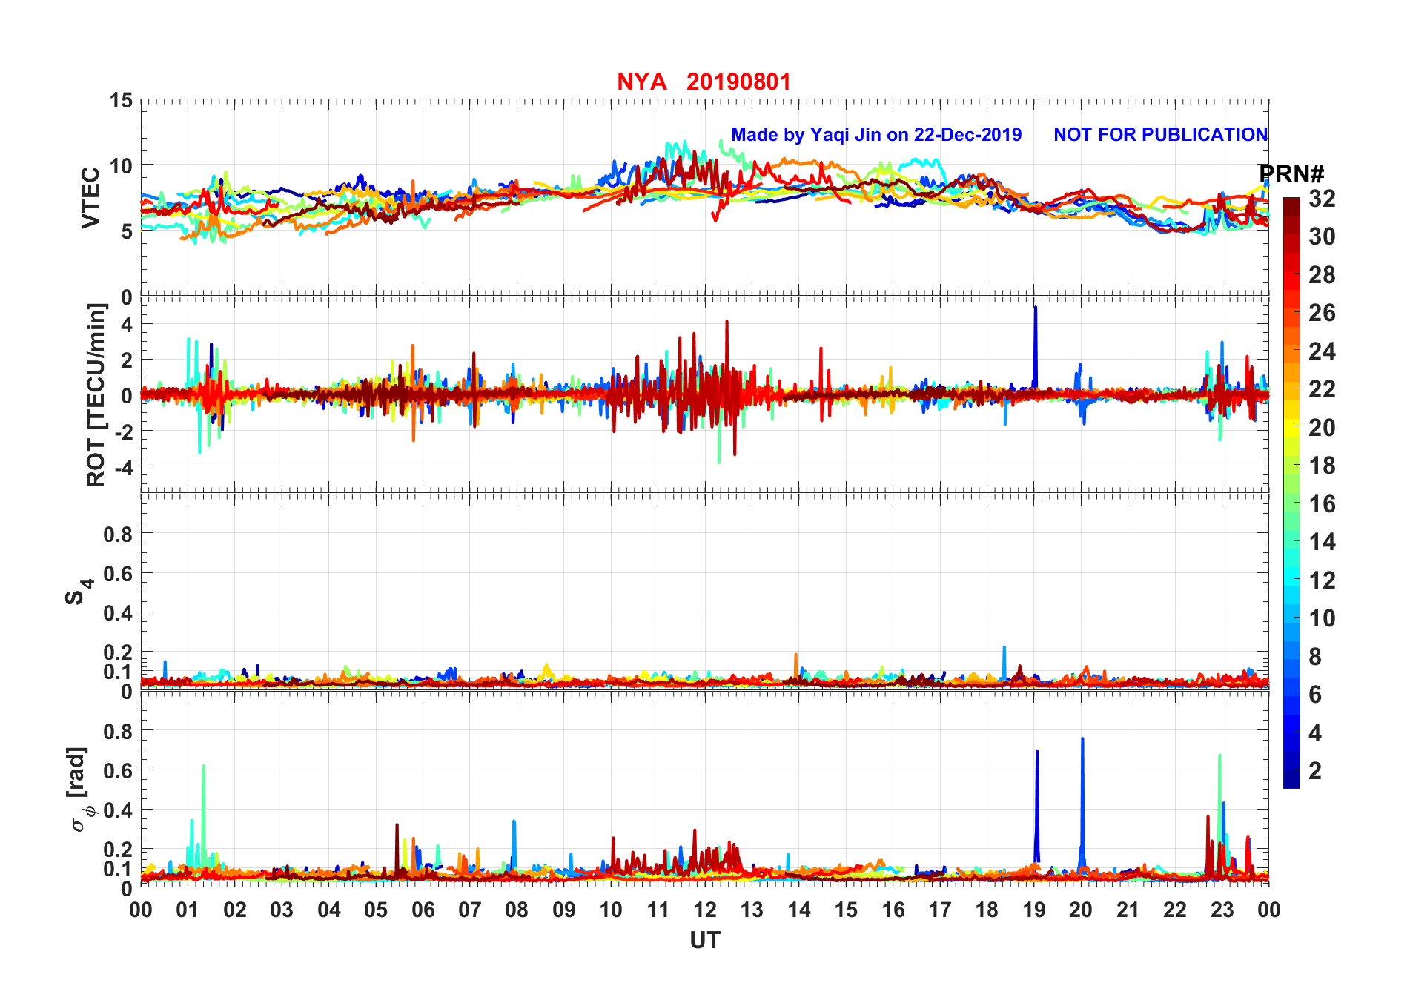The height and width of the screenshot is (986, 1410).
Task: Click x-axis hour label "21"
Action: pyautogui.click(x=1128, y=910)
